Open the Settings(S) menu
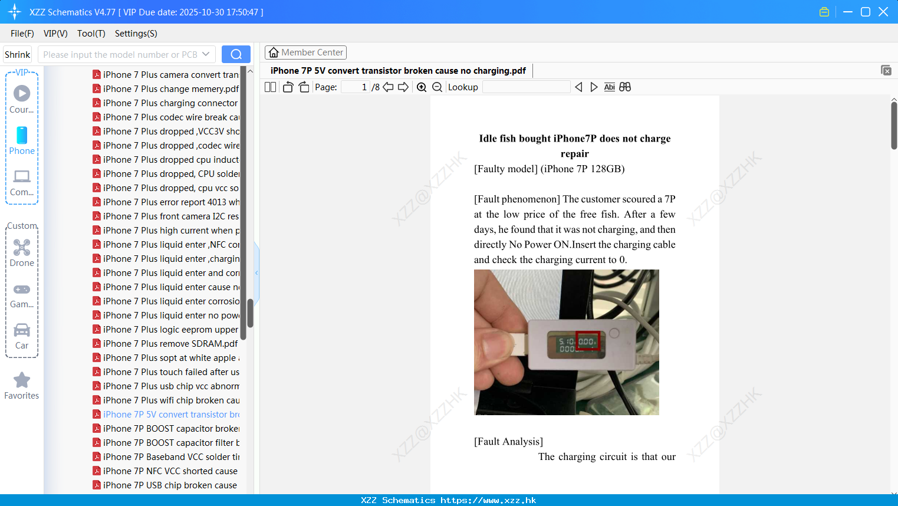The width and height of the screenshot is (898, 506). 136,33
